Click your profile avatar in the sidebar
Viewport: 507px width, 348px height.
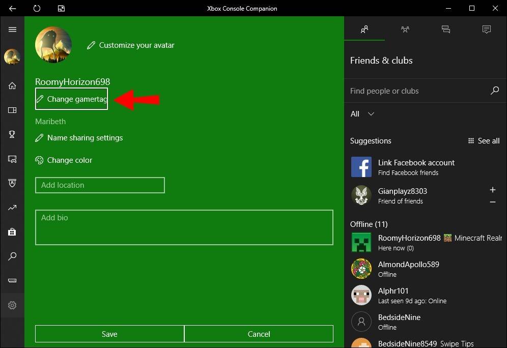click(12, 57)
